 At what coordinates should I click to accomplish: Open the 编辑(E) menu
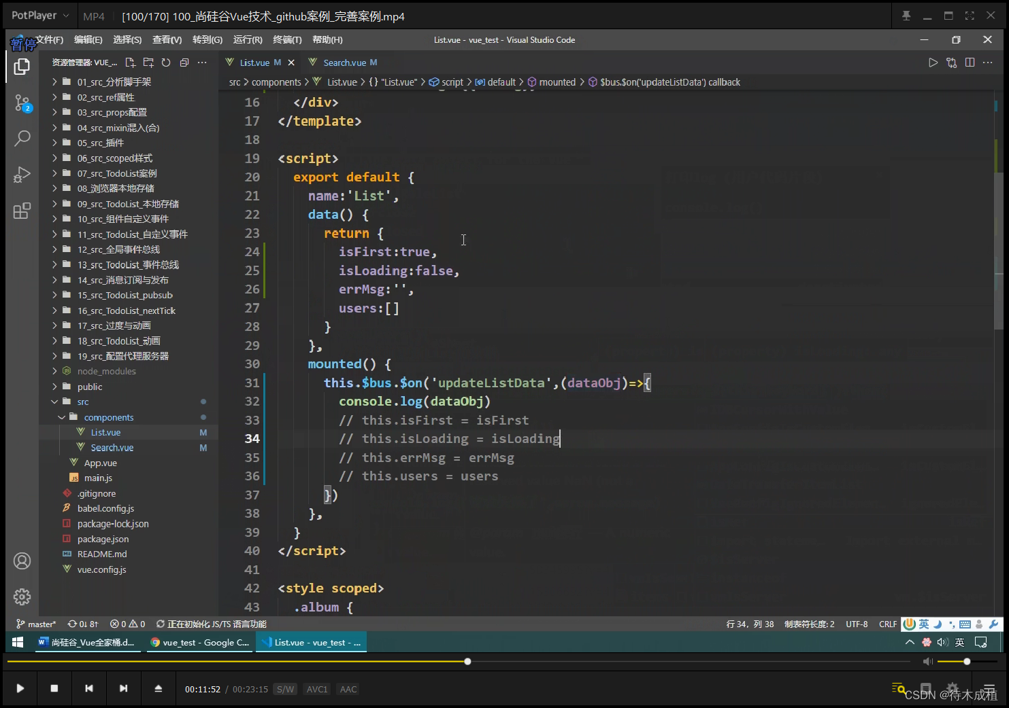(88, 39)
